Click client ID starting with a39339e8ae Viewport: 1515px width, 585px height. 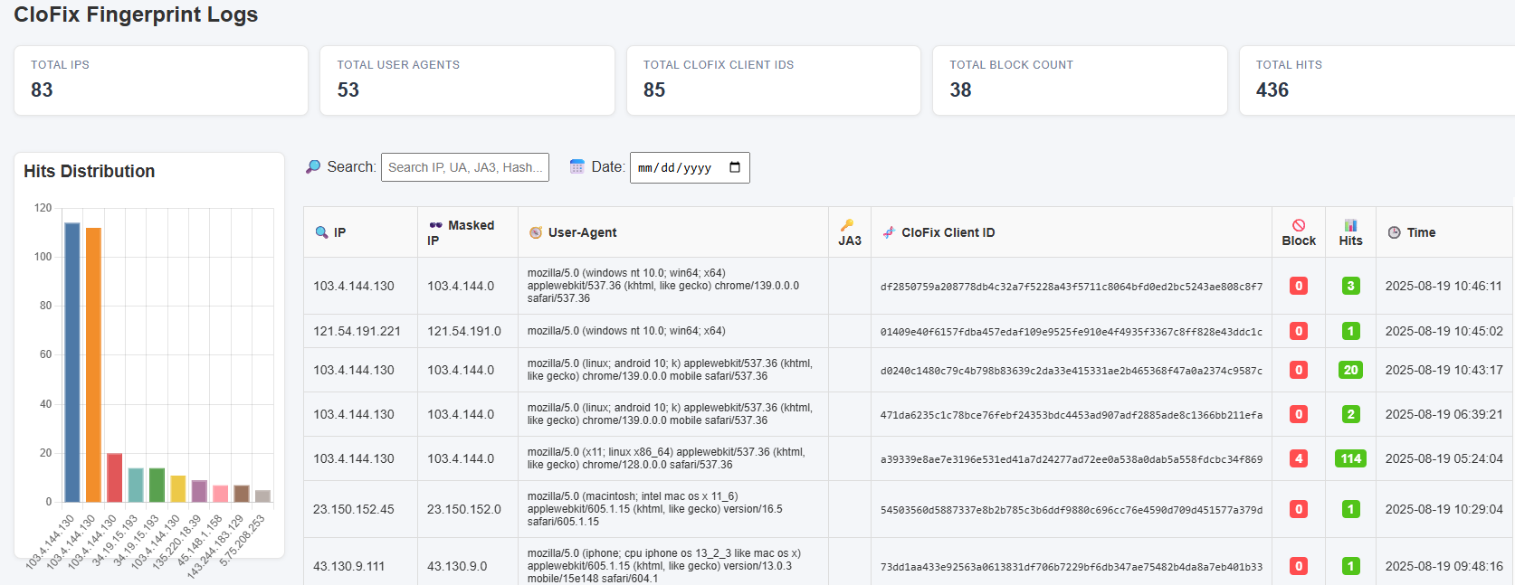[1072, 459]
